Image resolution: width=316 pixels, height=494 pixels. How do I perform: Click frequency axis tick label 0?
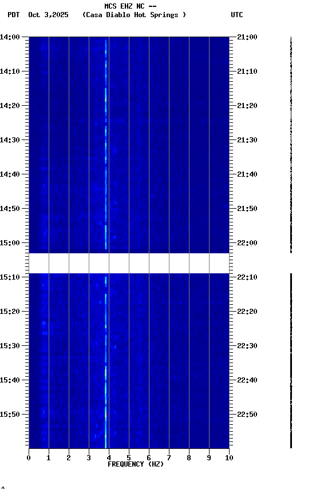(29, 458)
